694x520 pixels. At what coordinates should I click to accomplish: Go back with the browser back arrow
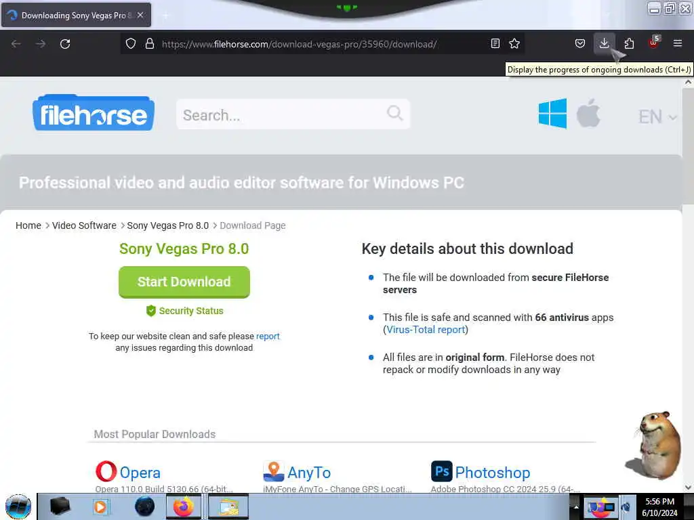[x=16, y=44]
